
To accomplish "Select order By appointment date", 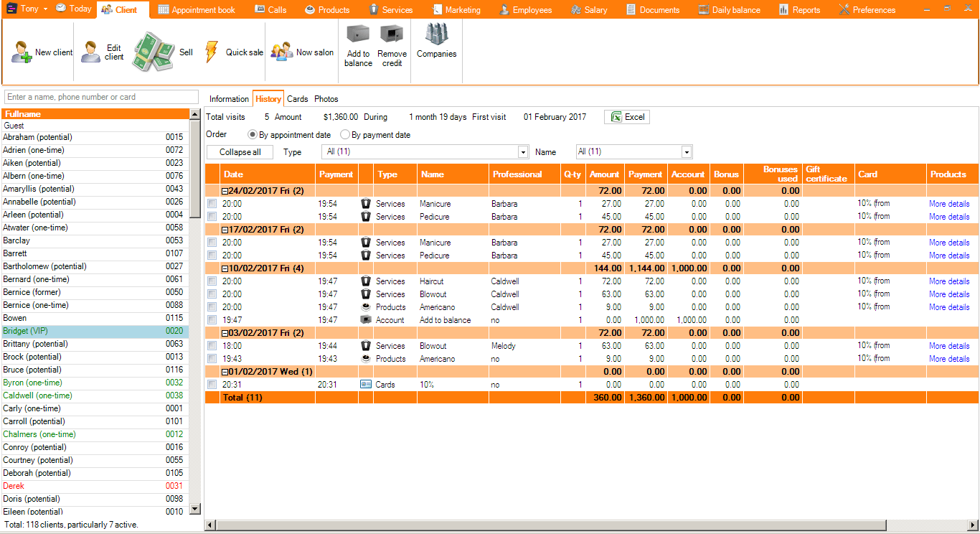I will click(x=253, y=134).
